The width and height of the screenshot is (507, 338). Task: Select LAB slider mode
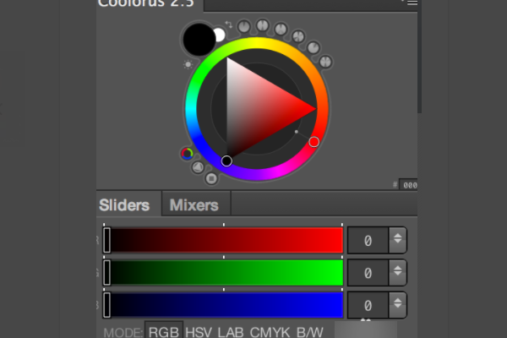[231, 332]
